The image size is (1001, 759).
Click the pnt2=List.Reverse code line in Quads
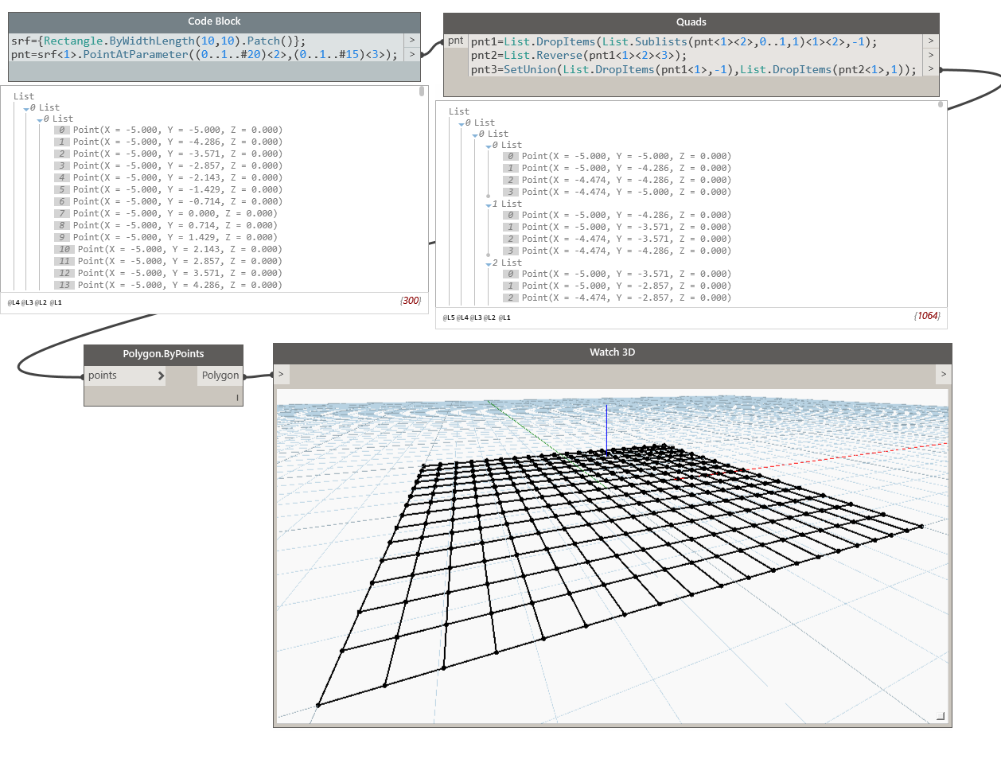tap(578, 56)
